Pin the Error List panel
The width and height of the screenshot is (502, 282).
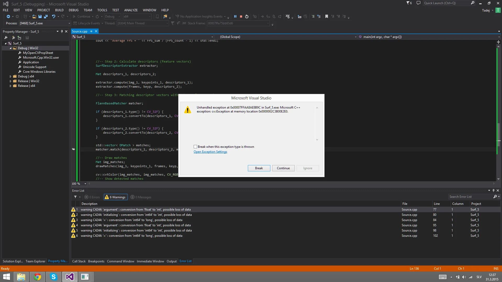pyautogui.click(x=493, y=190)
